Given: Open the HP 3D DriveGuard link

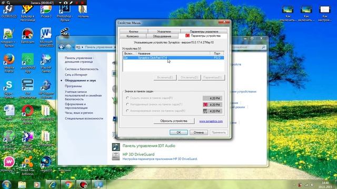Looking at the screenshot, I should [138, 154].
